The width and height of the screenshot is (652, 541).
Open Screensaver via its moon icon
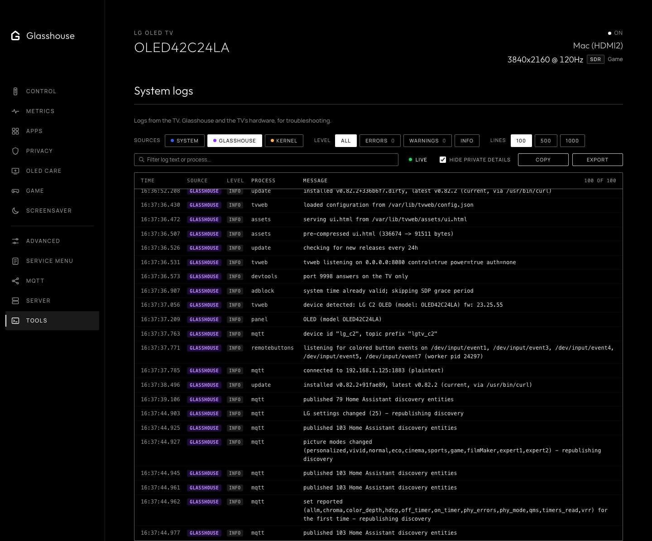click(x=15, y=211)
